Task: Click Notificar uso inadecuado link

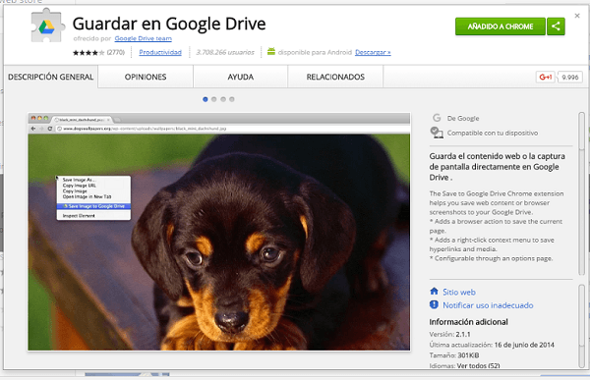Action: (x=488, y=305)
